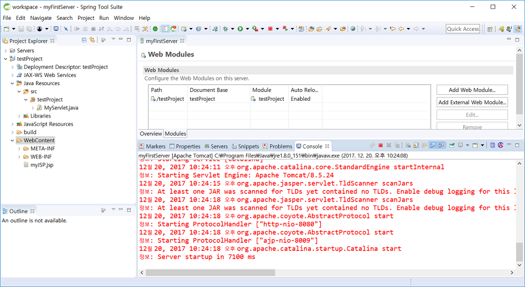
Task: Switch to the Overview tab of server editor
Action: [x=150, y=134]
